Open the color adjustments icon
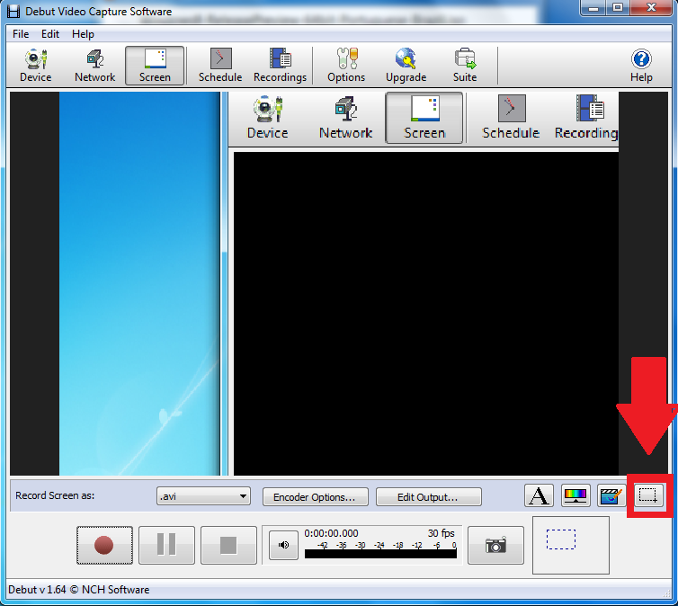The image size is (678, 606). coord(575,495)
